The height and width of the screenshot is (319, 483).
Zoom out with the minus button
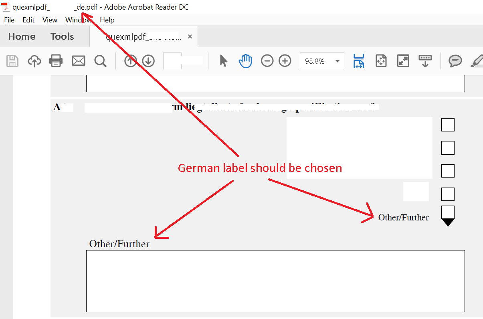[x=267, y=61]
